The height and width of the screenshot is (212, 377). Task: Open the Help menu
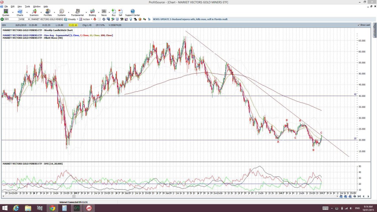pos(46,7)
